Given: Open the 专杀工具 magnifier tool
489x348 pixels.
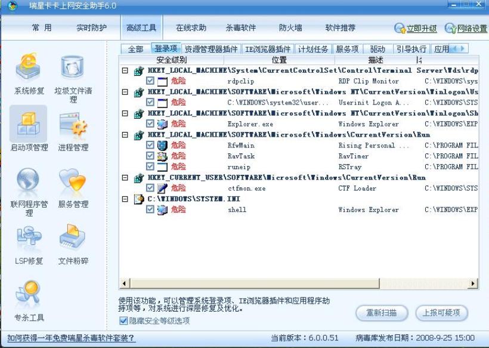Looking at the screenshot, I should [28, 293].
